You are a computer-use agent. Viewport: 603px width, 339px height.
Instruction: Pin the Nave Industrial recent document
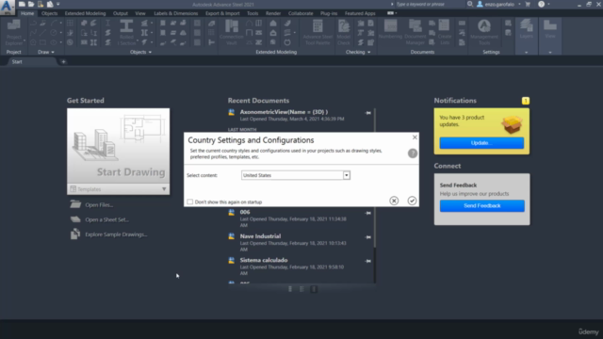tap(368, 237)
